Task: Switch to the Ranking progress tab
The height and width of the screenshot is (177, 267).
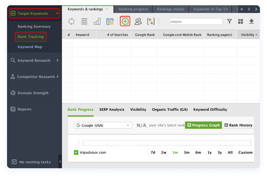Action: 133,9
